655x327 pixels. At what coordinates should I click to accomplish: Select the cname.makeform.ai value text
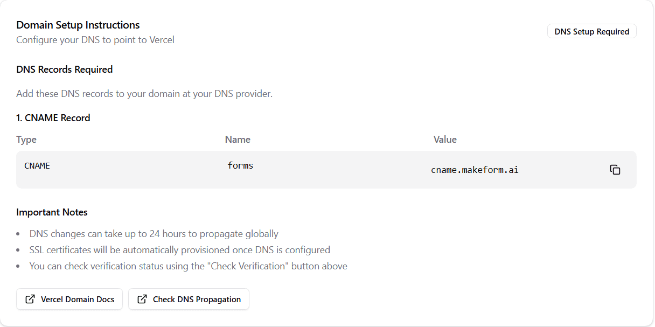(x=475, y=170)
